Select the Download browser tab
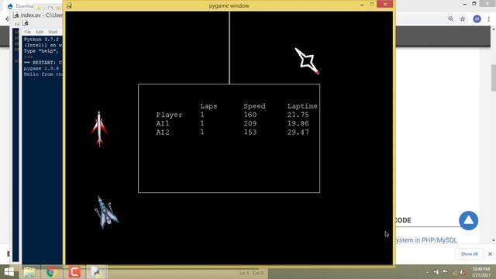The height and width of the screenshot is (279, 496). point(21,6)
